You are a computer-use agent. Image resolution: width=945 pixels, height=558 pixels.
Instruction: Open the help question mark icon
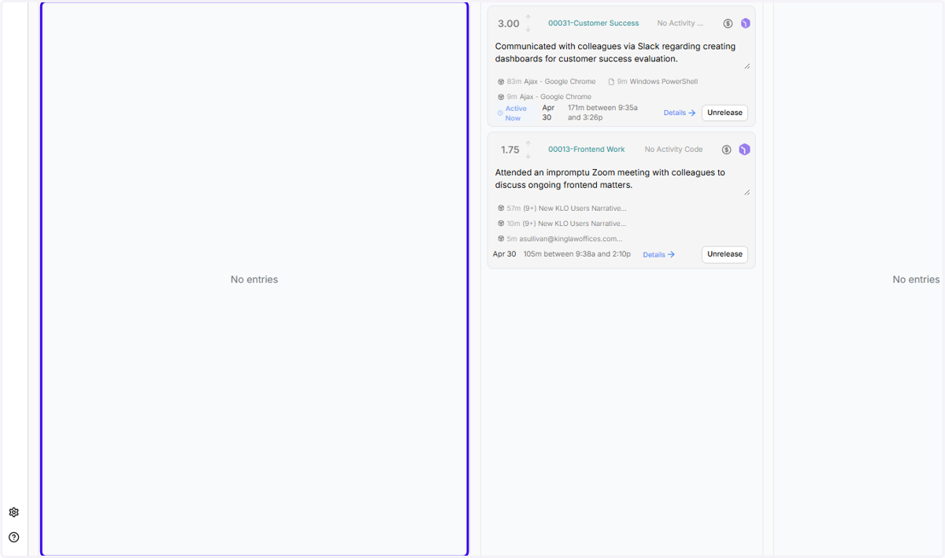click(13, 538)
